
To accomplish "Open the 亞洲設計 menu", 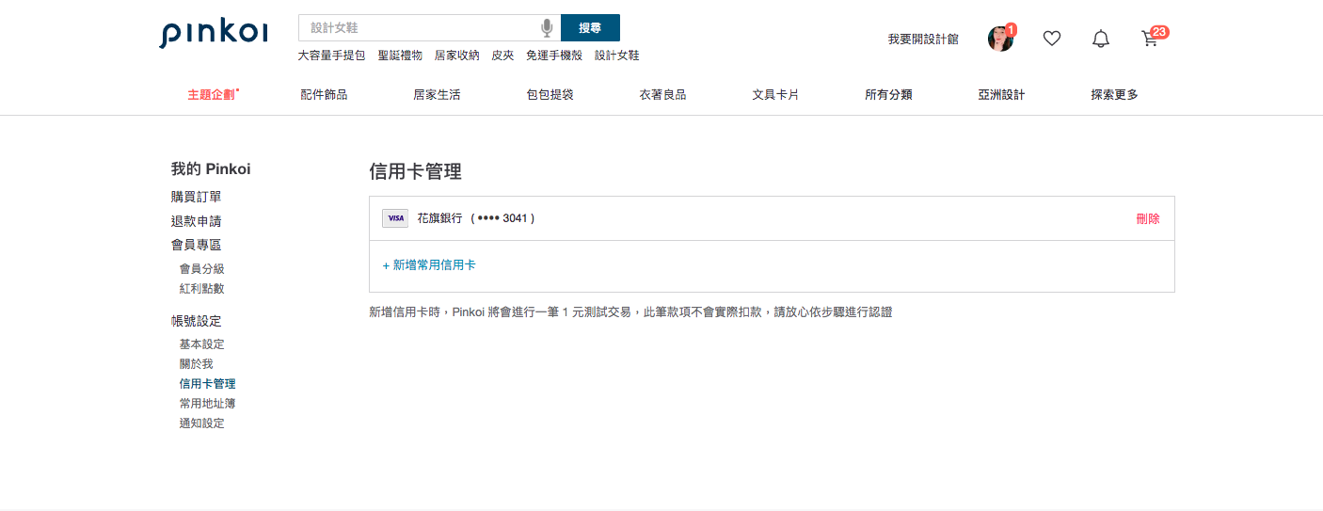I will coord(1001,95).
